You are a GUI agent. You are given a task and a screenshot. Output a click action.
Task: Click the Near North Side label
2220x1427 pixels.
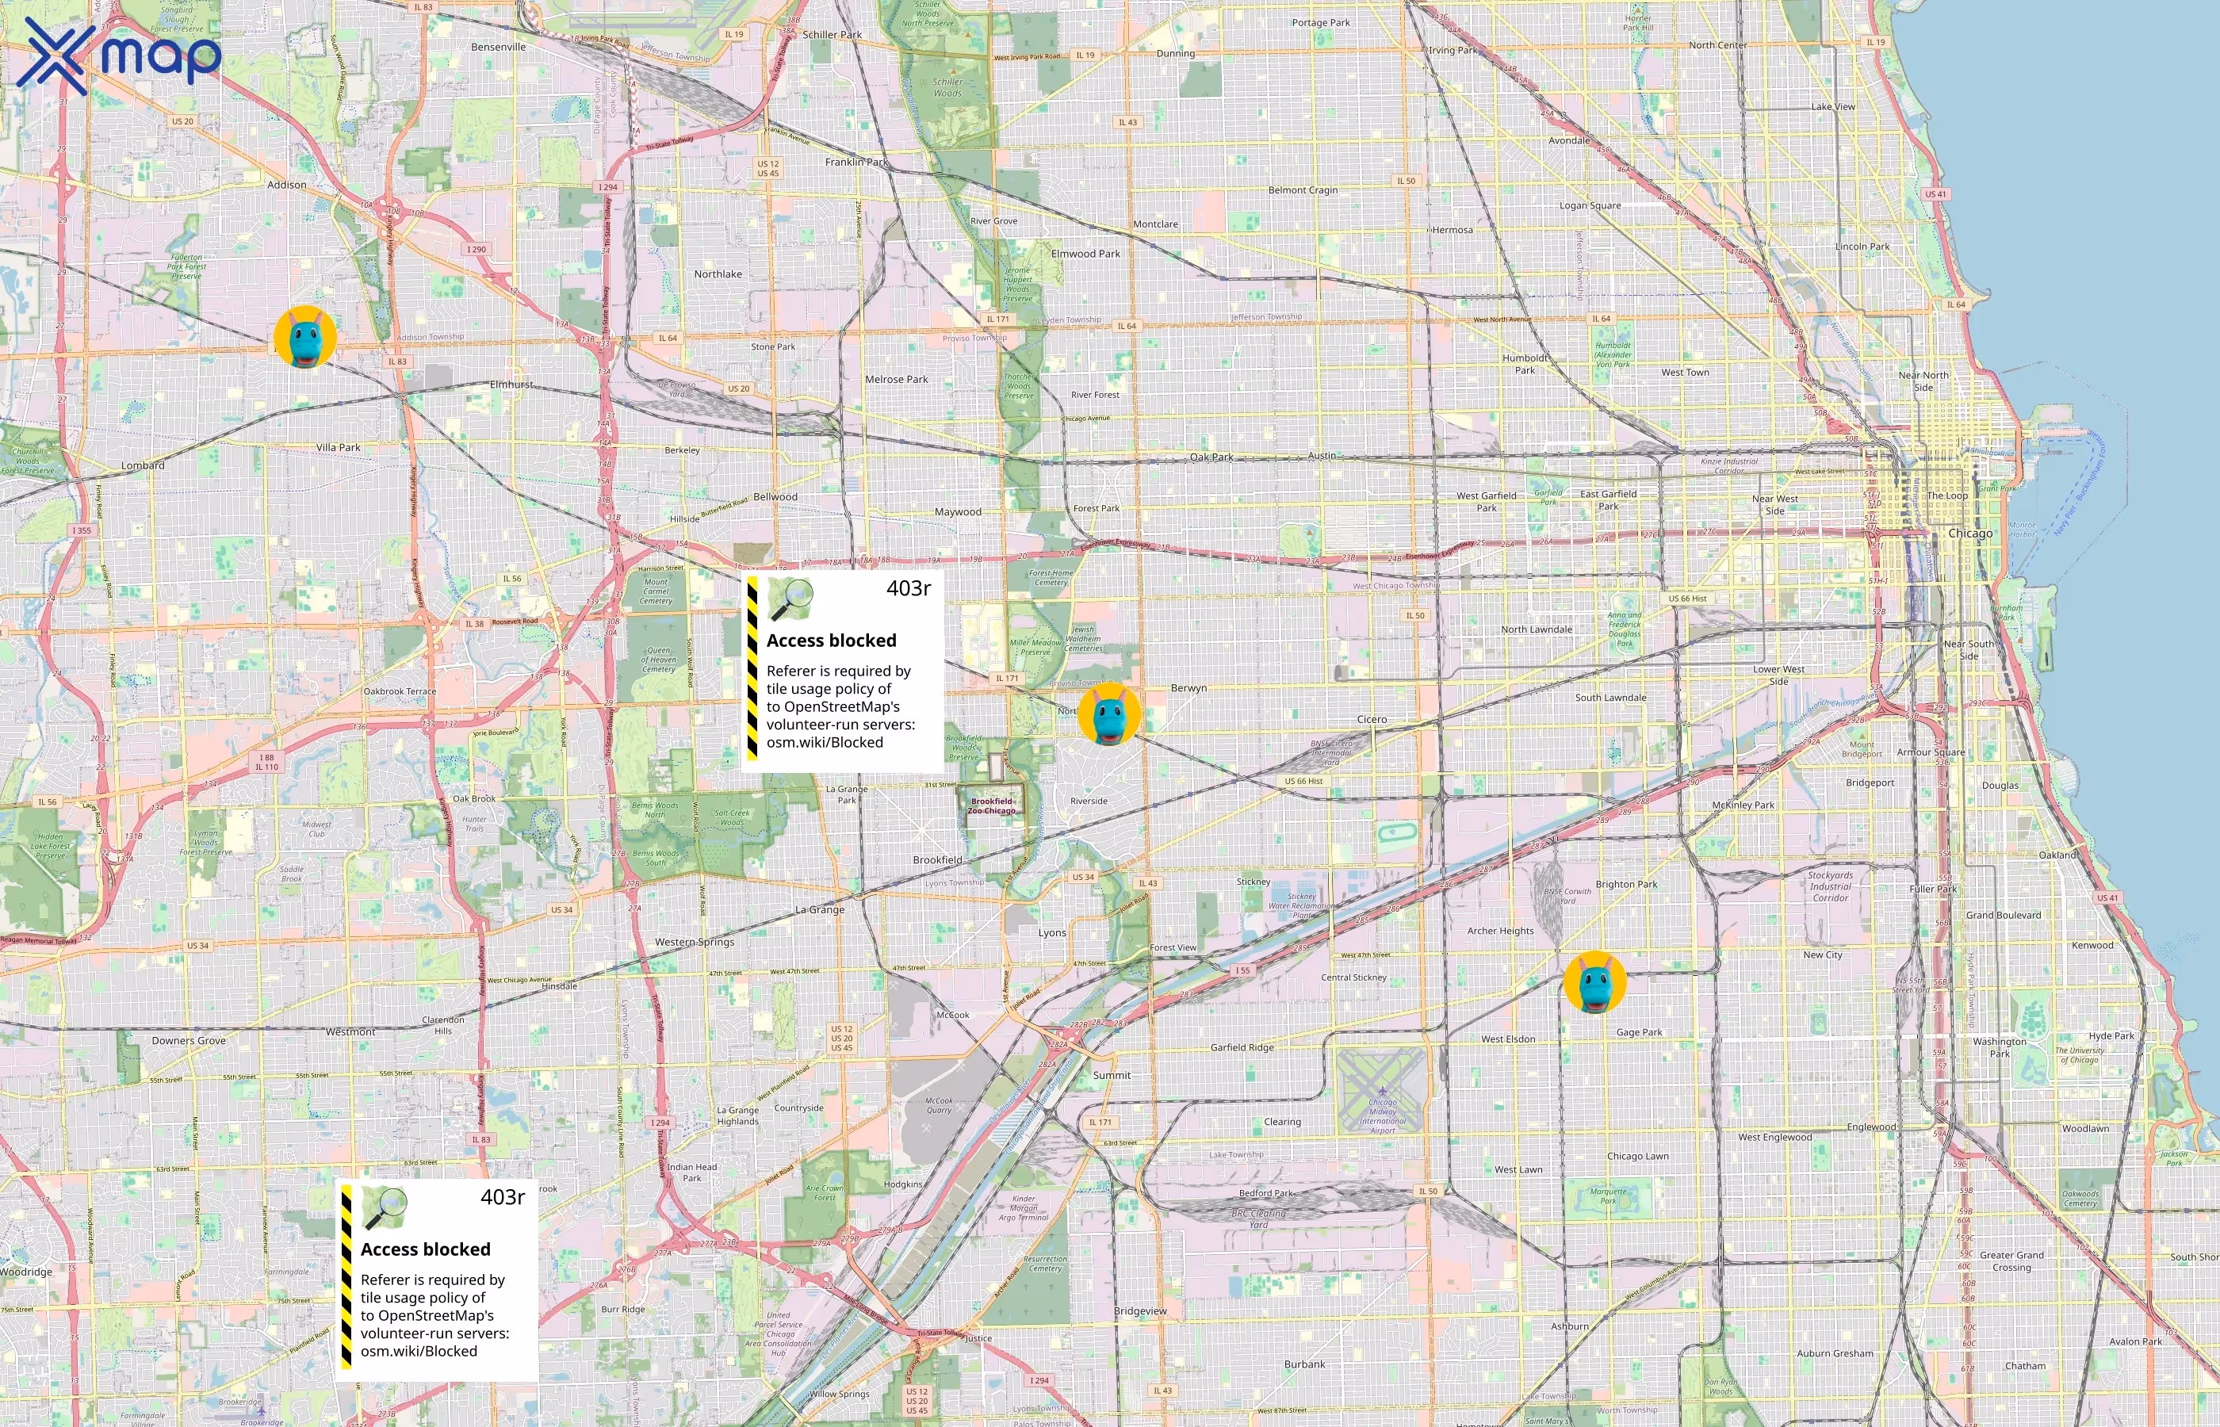click(1923, 382)
